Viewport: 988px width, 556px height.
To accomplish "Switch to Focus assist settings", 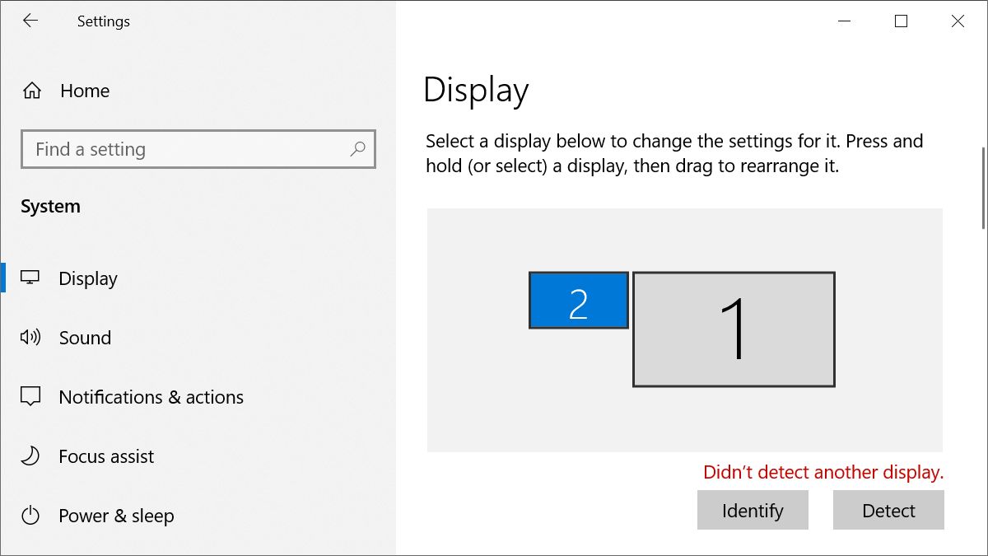I will (x=106, y=456).
